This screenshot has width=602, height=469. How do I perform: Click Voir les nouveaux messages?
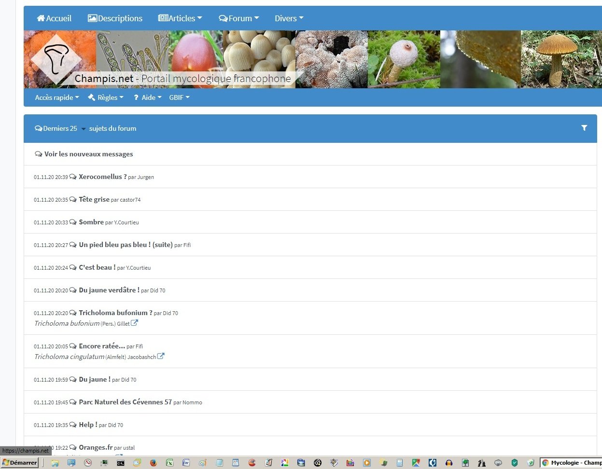pyautogui.click(x=88, y=154)
